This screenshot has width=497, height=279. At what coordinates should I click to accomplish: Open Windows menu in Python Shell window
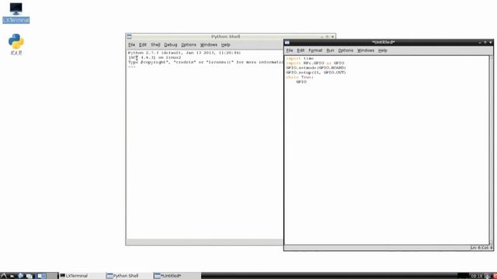[209, 45]
